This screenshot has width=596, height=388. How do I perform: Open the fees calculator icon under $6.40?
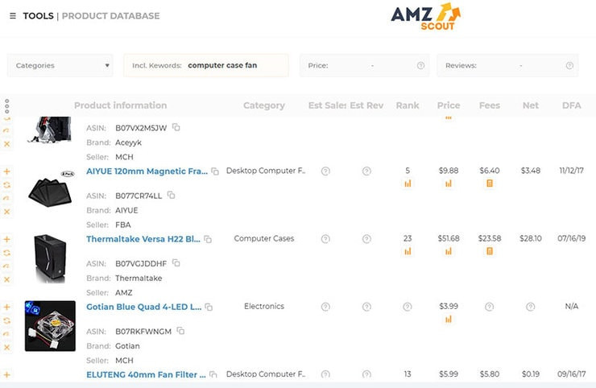pyautogui.click(x=489, y=184)
